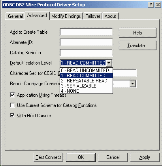Open the About tab
This screenshot has width=162, height=166.
(110, 16)
